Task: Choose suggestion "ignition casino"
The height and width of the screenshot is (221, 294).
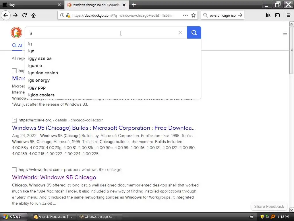Action: coord(113,73)
